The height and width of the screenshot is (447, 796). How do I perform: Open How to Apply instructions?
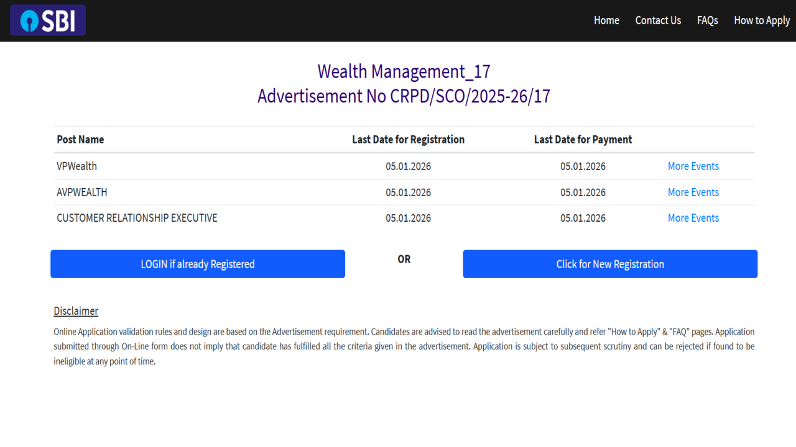[761, 20]
